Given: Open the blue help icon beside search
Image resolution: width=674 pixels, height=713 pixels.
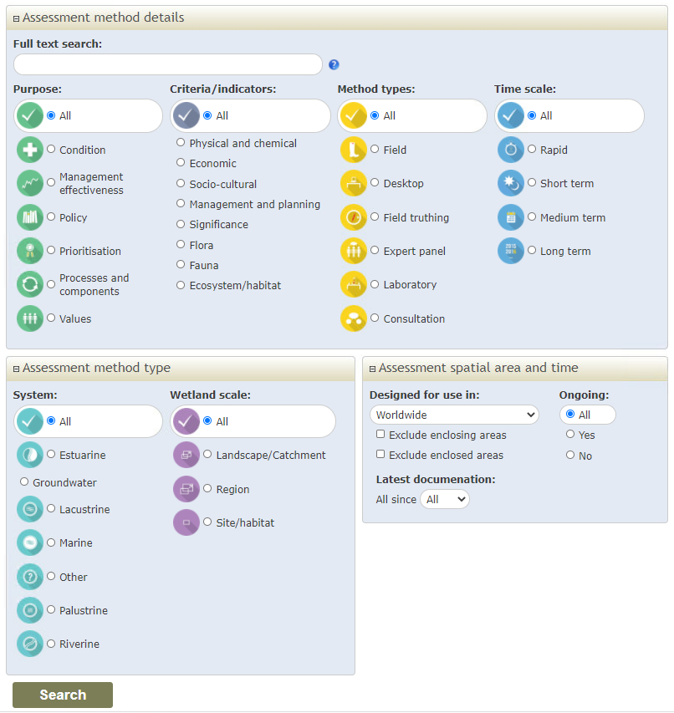Looking at the screenshot, I should [x=334, y=64].
